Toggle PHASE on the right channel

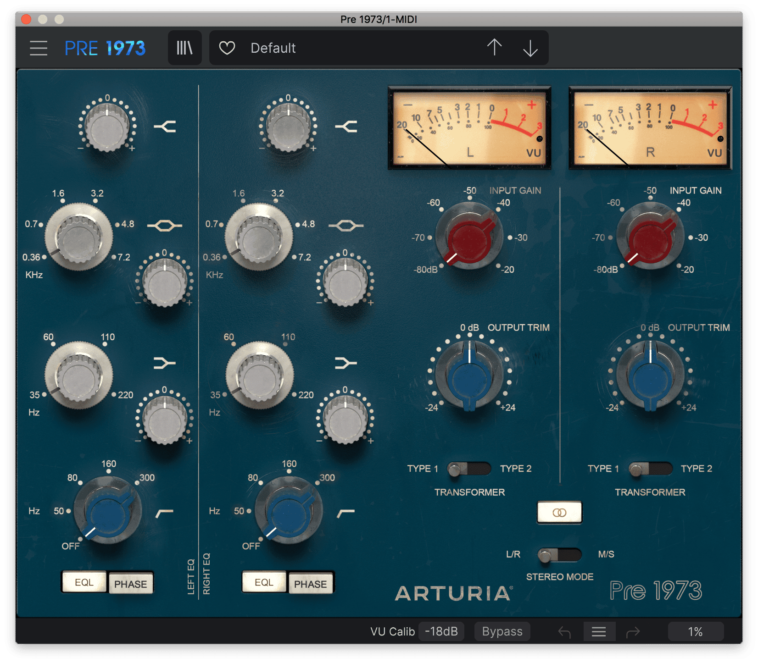point(311,582)
